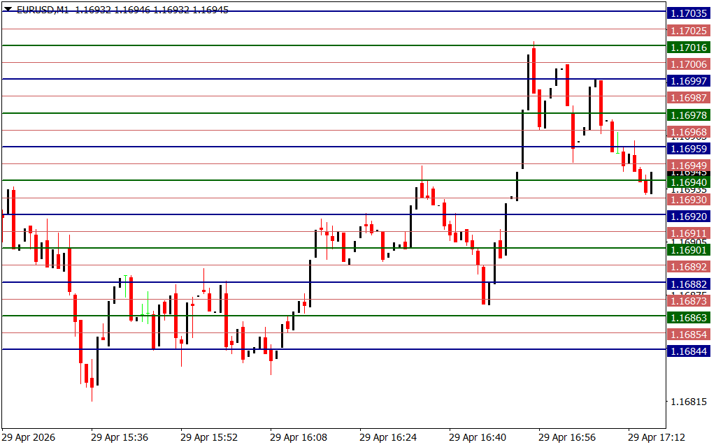Select the EURUSD,M1 symbol title text
This screenshot has height=447, width=716.
pos(43,10)
